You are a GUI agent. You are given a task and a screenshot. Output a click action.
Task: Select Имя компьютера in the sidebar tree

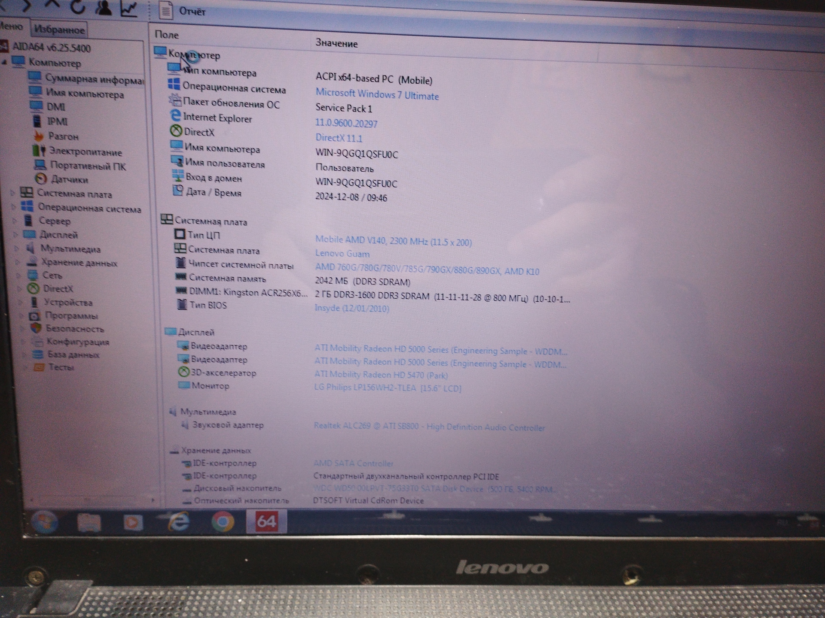click(x=85, y=94)
